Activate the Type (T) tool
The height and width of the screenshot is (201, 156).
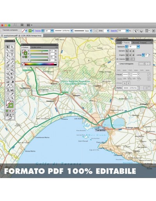12,55
